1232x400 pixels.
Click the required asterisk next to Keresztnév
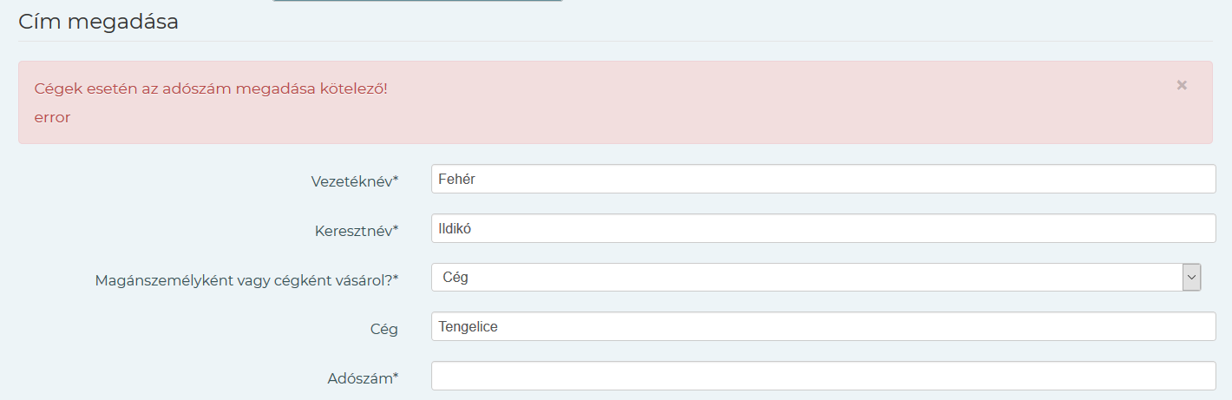click(x=396, y=228)
